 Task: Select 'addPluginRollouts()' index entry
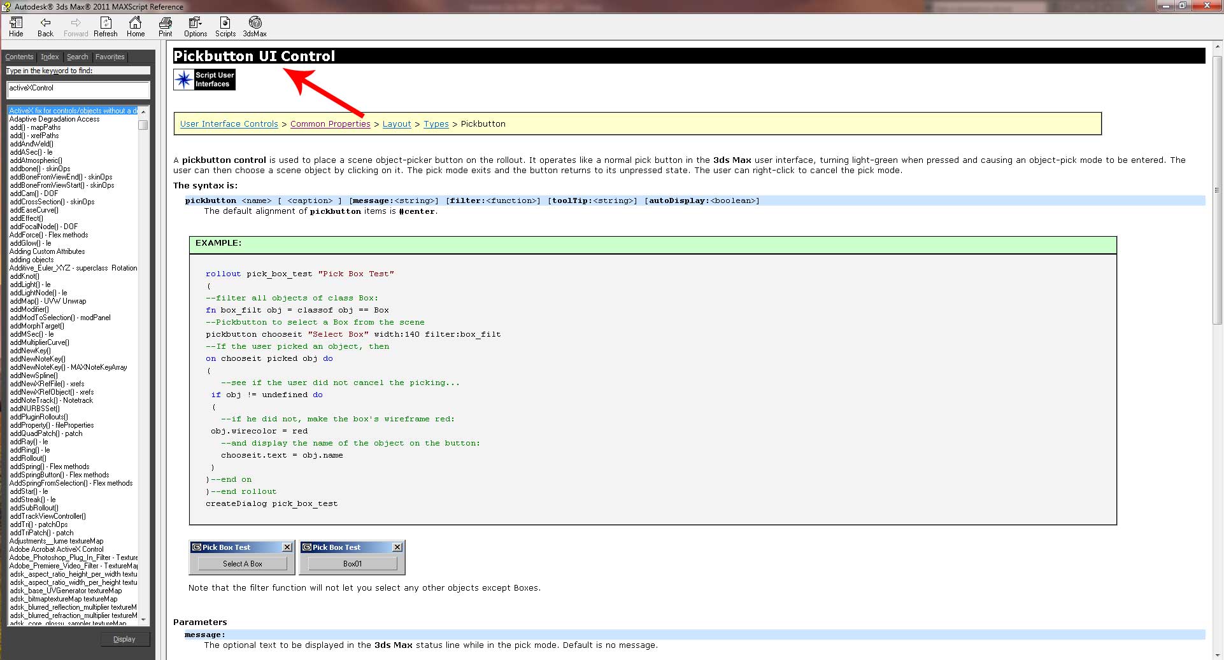coord(39,417)
